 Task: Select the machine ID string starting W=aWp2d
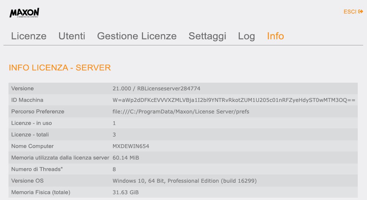coord(234,100)
